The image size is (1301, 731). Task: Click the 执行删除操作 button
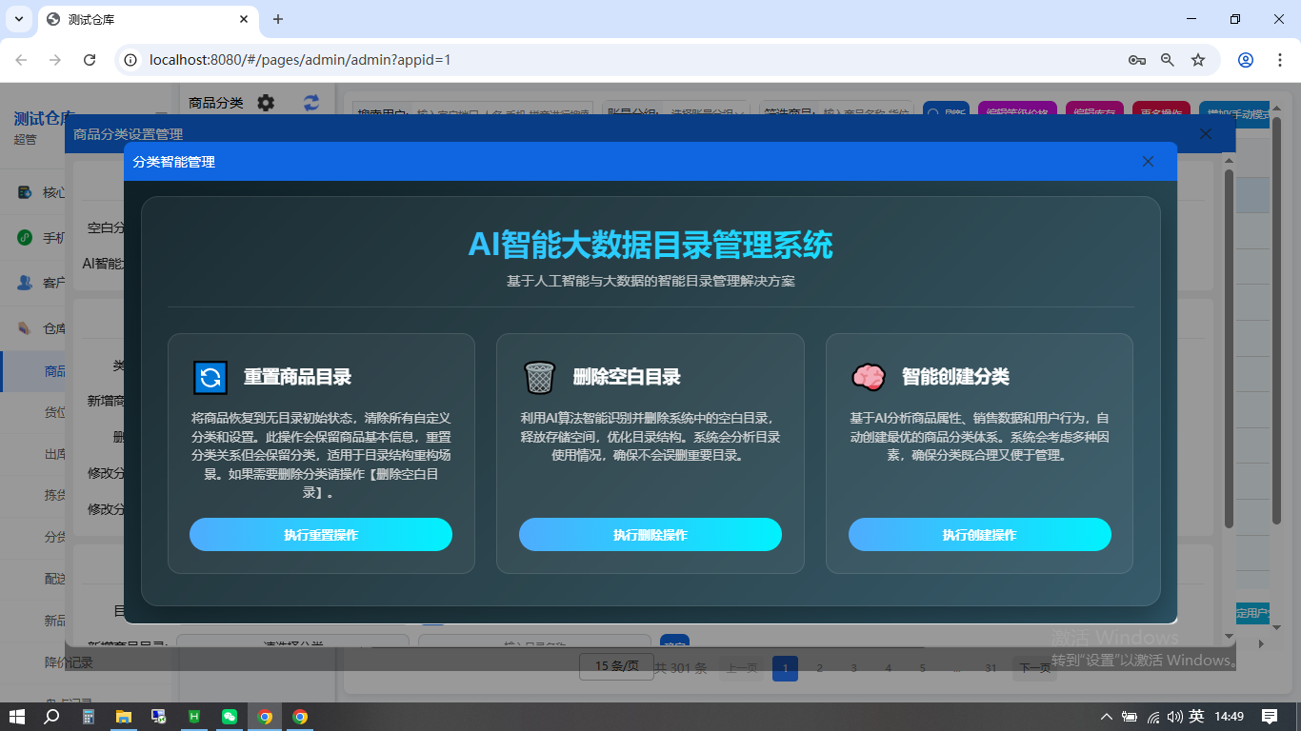(650, 535)
